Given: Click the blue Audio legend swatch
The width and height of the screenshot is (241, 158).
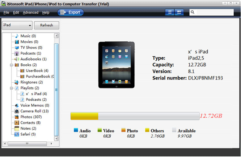Looking at the screenshot, I should 76,130.
